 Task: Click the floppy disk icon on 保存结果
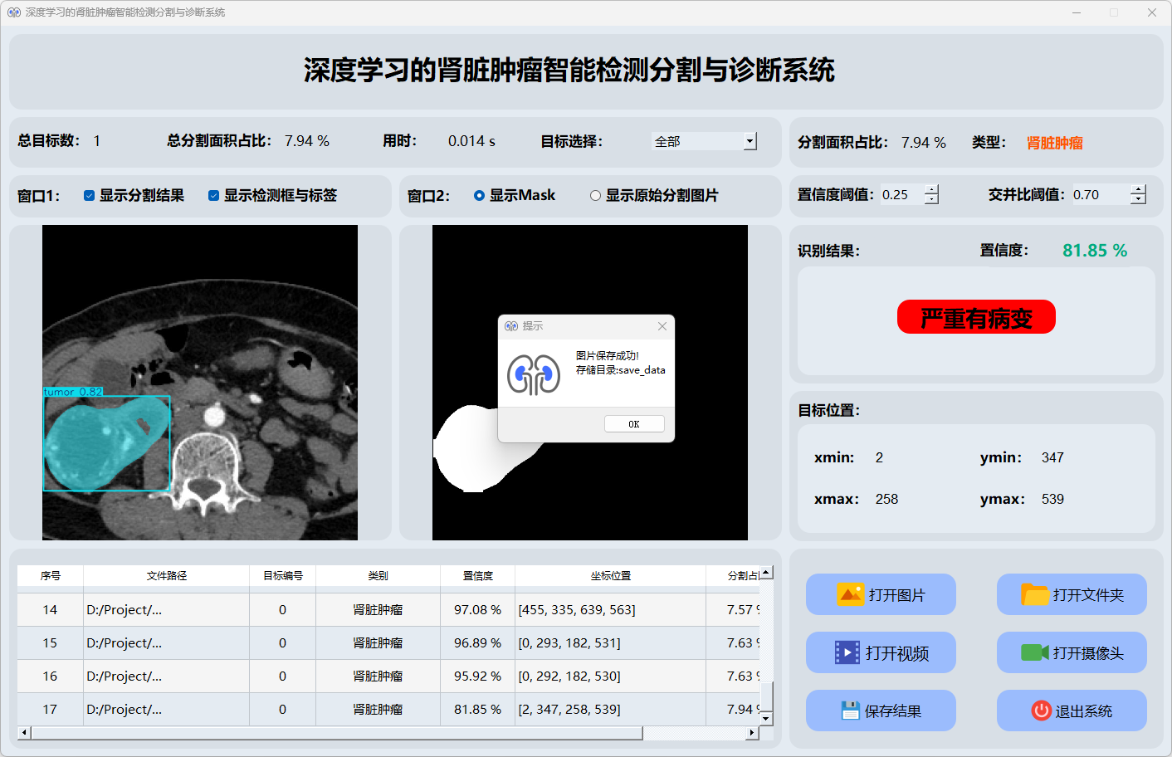[x=850, y=711]
